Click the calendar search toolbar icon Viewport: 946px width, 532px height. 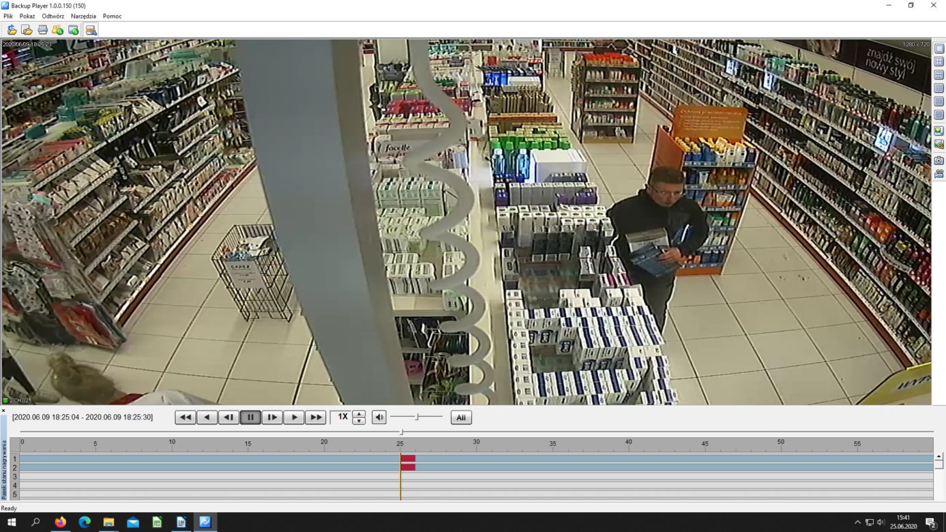(91, 29)
